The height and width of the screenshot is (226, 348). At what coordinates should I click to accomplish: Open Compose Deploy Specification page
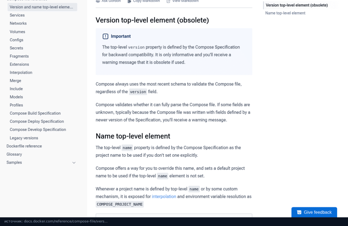coord(37,121)
